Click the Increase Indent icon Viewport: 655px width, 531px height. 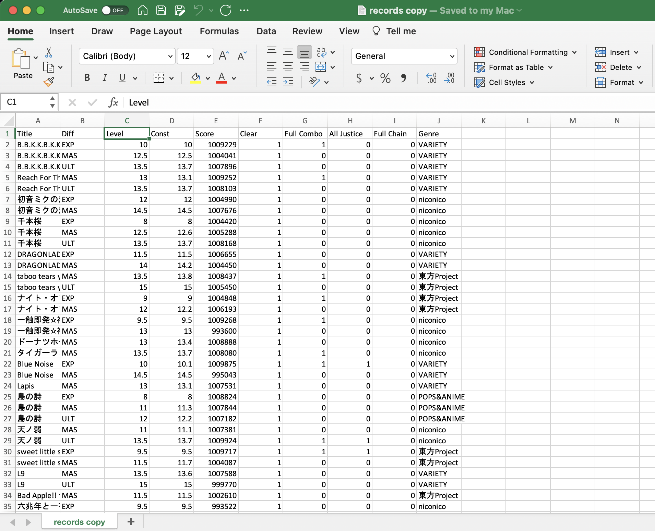288,82
